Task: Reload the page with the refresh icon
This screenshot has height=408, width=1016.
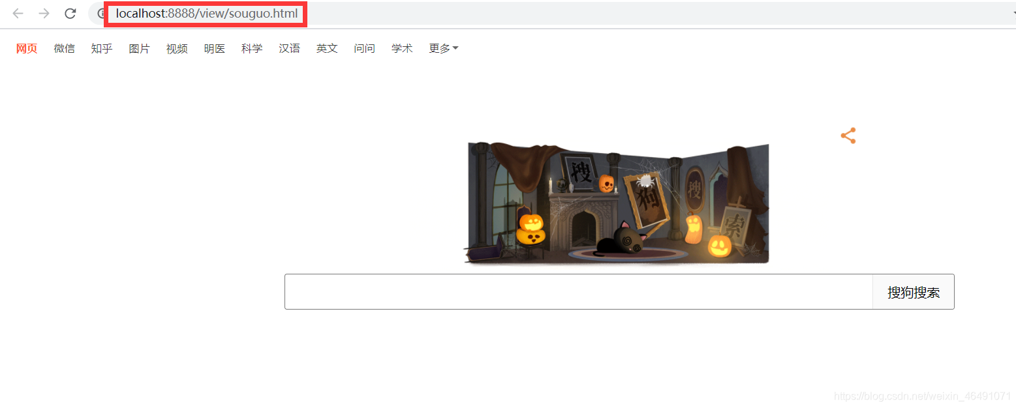Action: [70, 14]
